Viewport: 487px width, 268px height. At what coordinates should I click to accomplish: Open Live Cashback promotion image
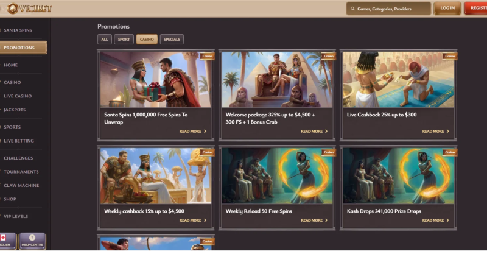pos(398,80)
